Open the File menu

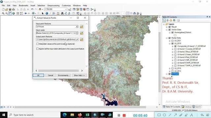coord(3,6)
